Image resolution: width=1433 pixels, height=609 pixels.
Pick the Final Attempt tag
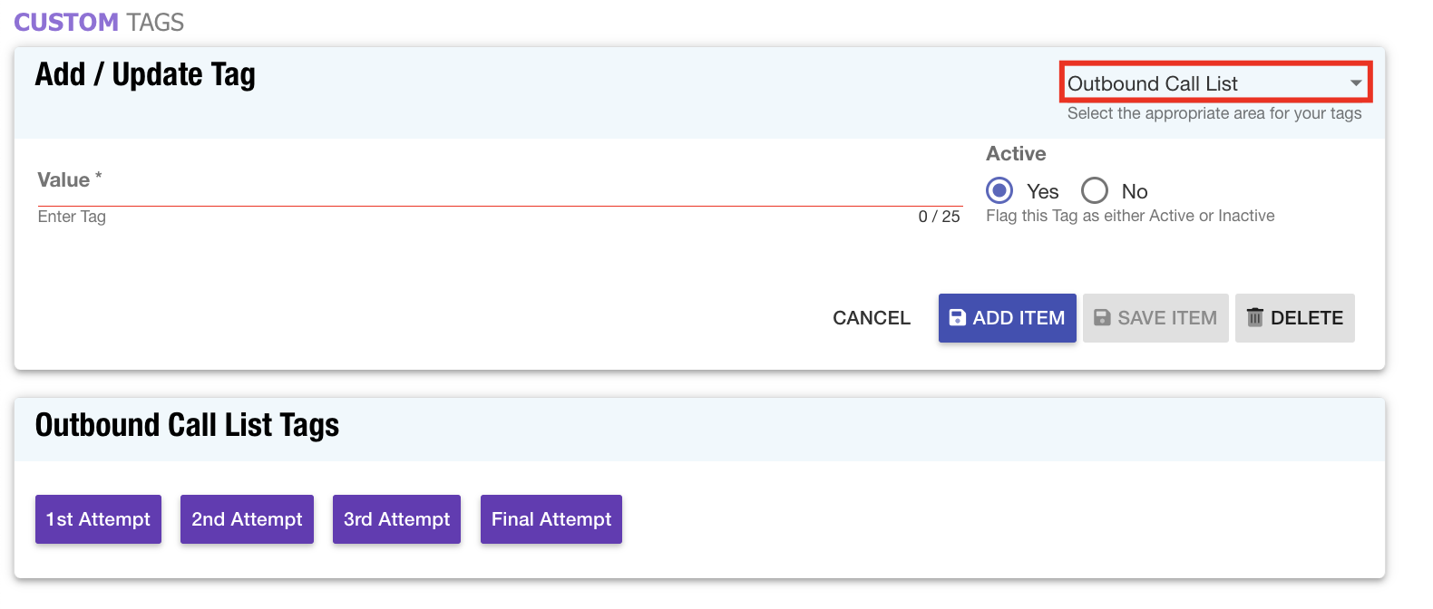[x=551, y=519]
